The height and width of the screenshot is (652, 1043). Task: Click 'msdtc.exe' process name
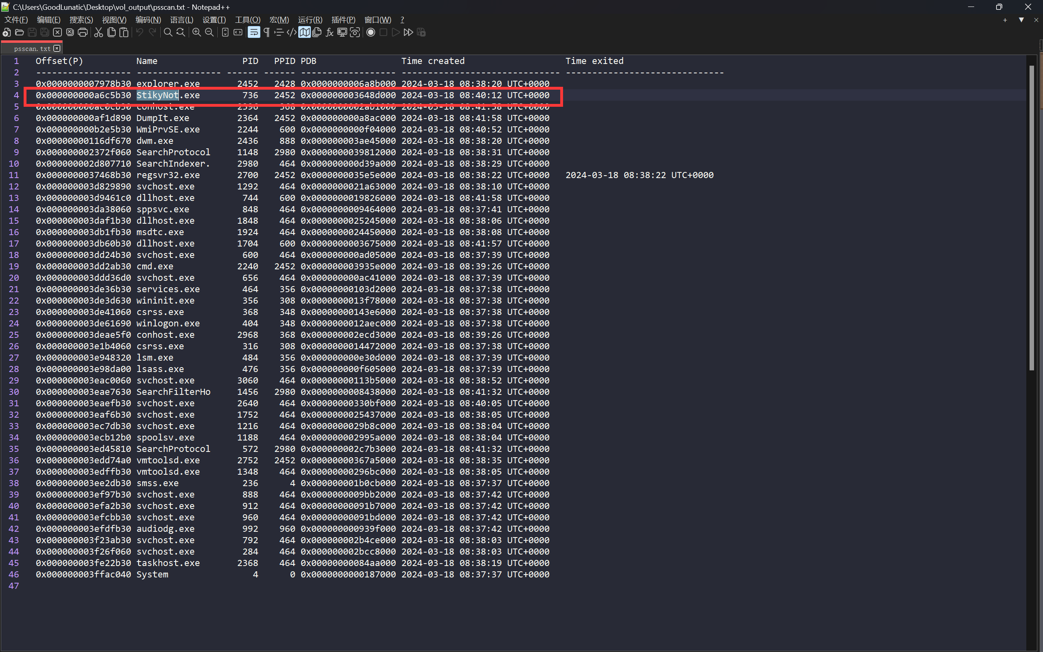[x=161, y=232]
